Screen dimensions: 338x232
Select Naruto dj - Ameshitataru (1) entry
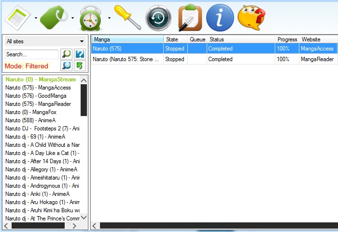[x=42, y=178]
